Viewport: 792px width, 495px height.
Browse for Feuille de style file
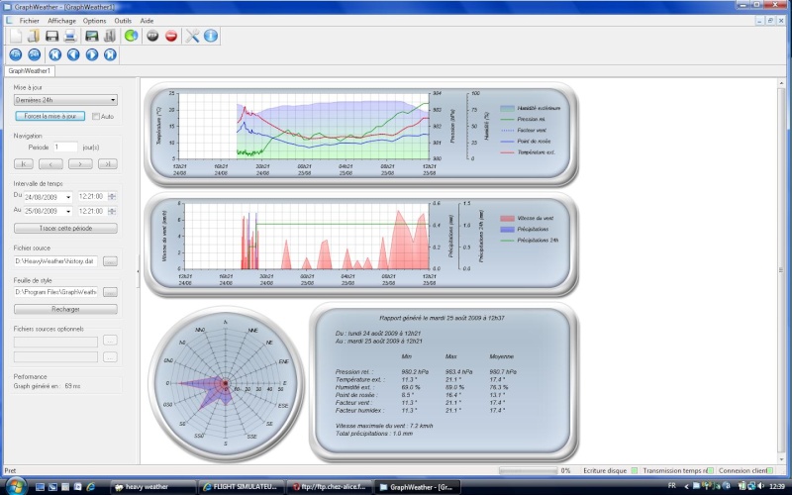tap(110, 292)
